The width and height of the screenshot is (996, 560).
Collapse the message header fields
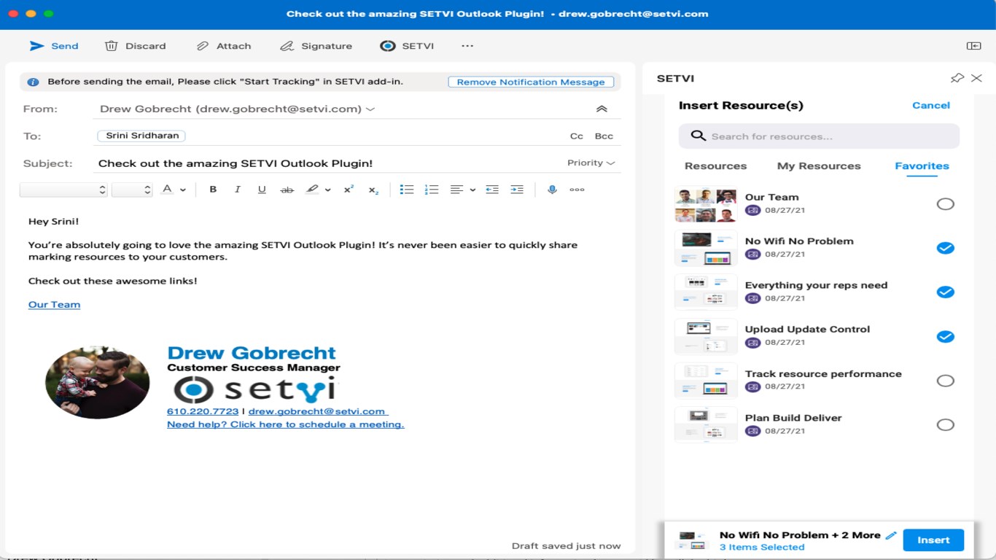coord(602,109)
